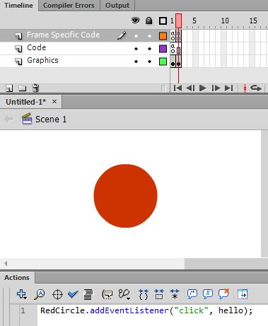
Task: Click code line 1 in the Actions editor
Action: pos(146,310)
